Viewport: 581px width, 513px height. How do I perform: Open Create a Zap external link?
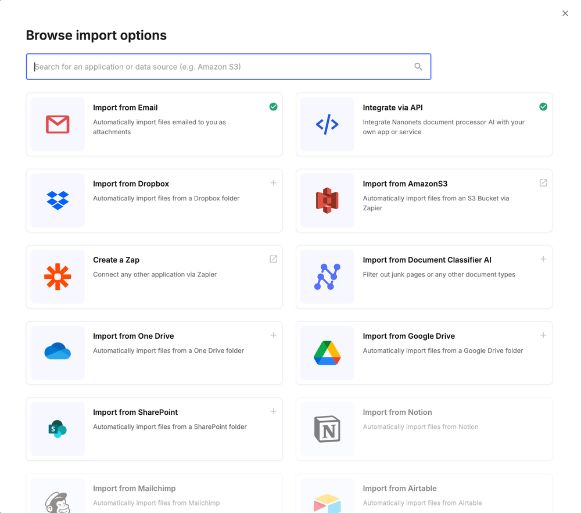273,259
